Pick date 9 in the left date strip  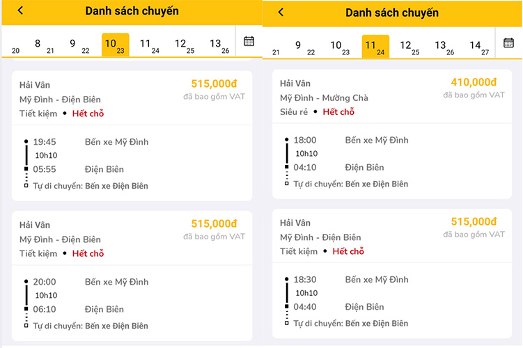pos(75,45)
